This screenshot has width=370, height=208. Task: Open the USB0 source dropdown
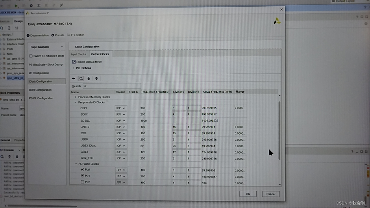point(121,140)
